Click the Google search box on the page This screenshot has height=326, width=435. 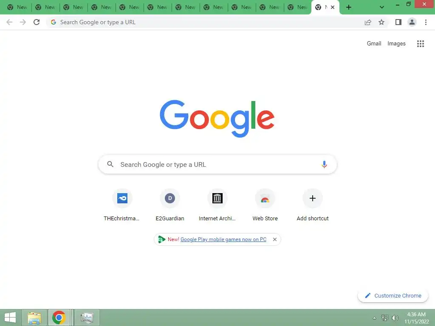click(217, 164)
